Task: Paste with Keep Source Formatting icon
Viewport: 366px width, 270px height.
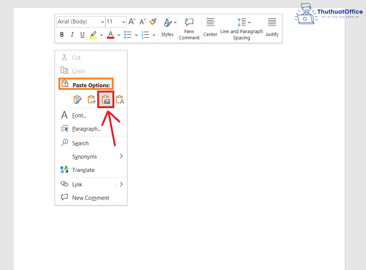Action: [77, 100]
